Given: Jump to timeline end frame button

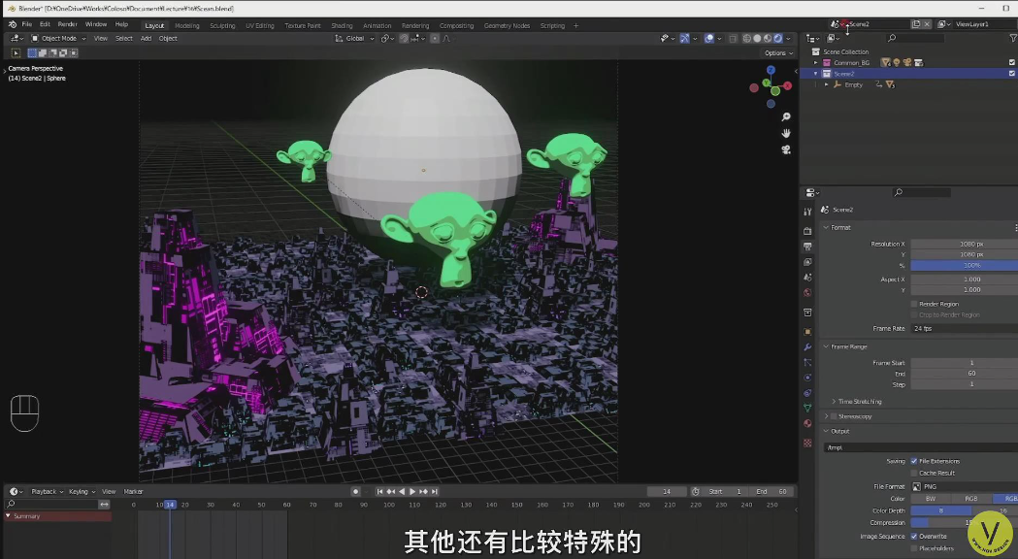Looking at the screenshot, I should [435, 491].
